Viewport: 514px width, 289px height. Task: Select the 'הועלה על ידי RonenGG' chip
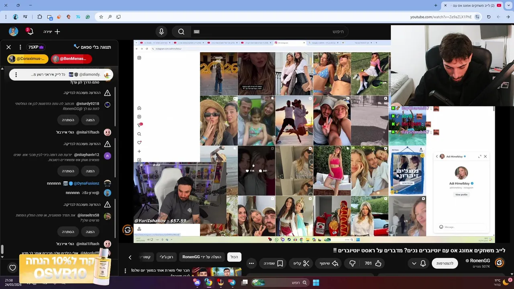pyautogui.click(x=202, y=257)
